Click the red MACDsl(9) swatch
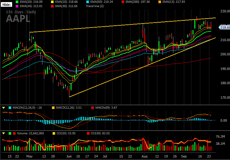 pyautogui.click(x=93, y=108)
